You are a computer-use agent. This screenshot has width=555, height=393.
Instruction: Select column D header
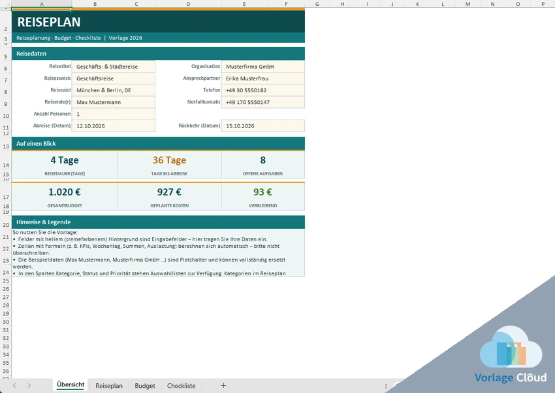point(188,4)
